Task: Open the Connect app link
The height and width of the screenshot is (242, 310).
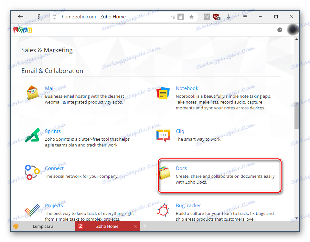Action: 54,168
